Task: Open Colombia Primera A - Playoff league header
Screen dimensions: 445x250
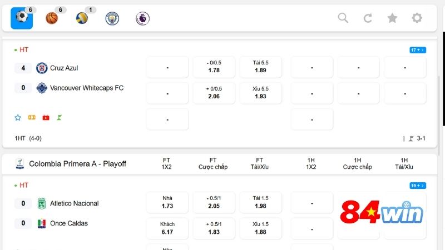Action: pos(77,164)
